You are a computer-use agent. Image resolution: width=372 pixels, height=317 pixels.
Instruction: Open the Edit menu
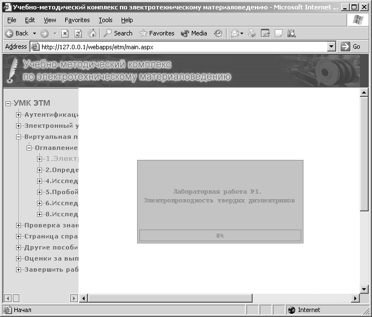click(30, 20)
